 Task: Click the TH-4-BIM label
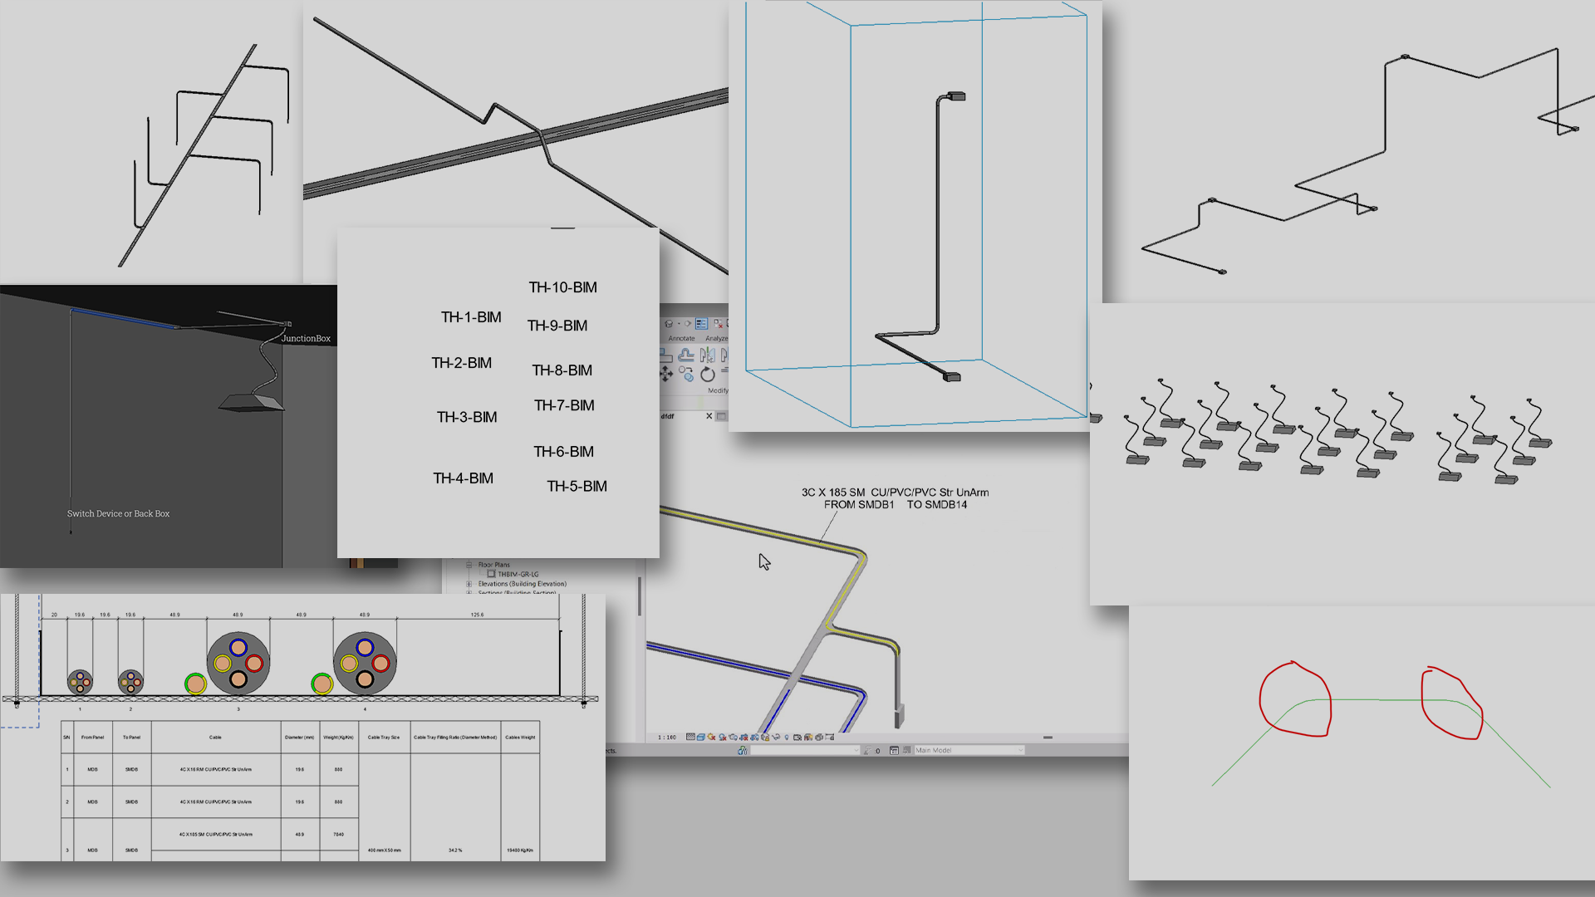[x=464, y=478]
